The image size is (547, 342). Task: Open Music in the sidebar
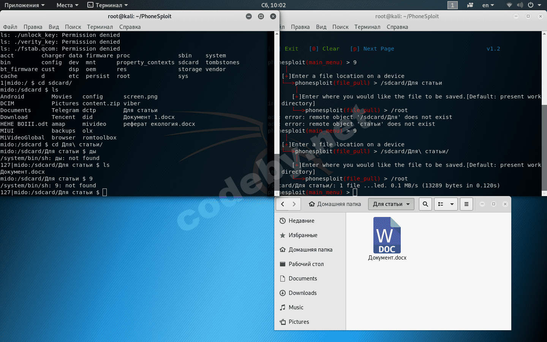[310, 307]
